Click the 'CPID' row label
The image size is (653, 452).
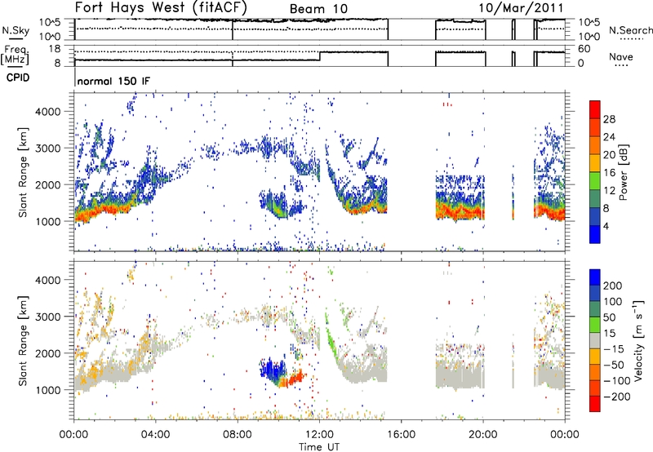click(18, 78)
